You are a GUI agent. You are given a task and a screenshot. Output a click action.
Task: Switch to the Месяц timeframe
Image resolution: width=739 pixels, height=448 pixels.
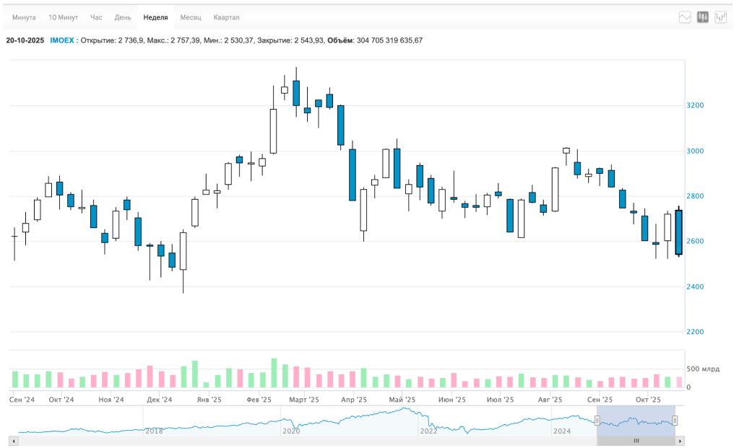[191, 17]
